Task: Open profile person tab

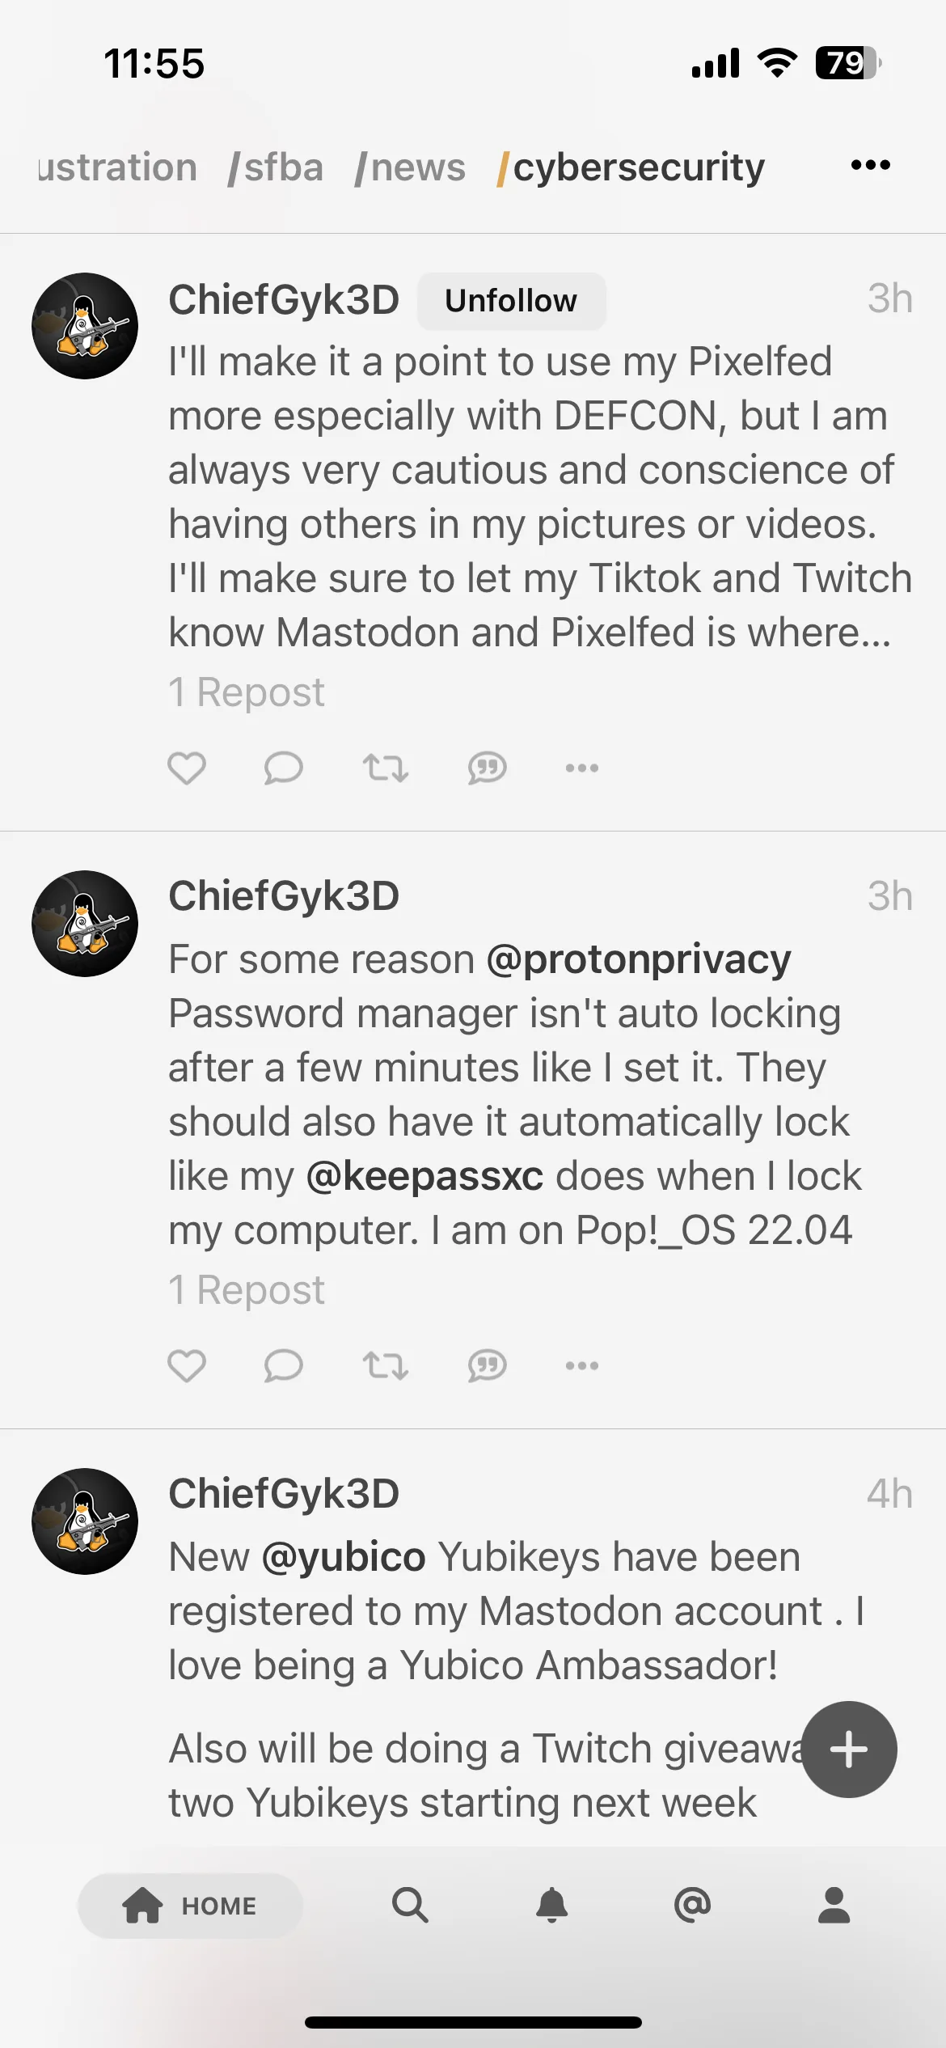Action: coord(834,1905)
